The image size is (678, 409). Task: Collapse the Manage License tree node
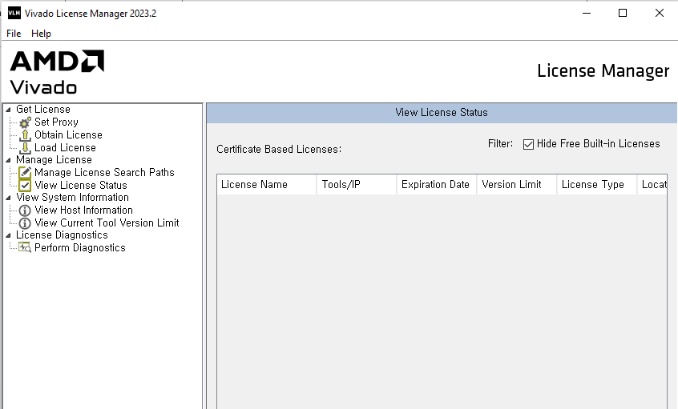(8, 160)
